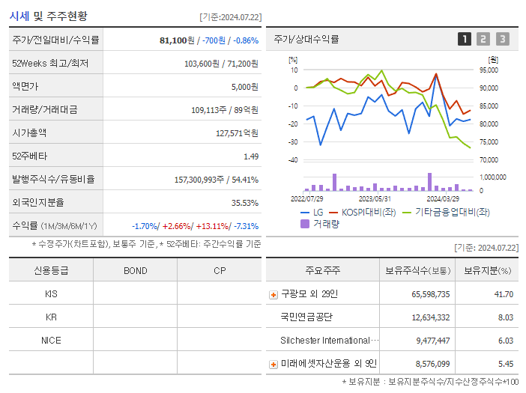This screenshot has height=393, width=526.
Task: Select share count 9,477,447
Action: point(433,341)
